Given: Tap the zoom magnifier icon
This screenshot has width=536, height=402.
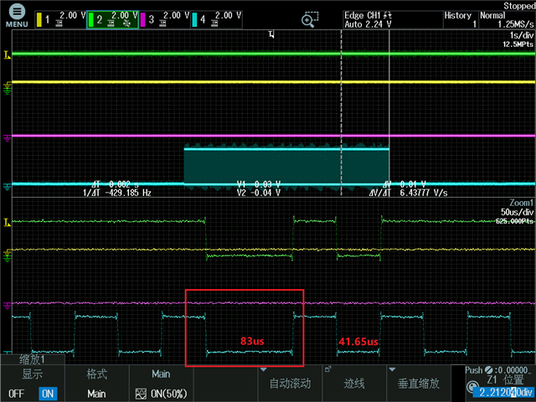Looking at the screenshot, I should [310, 19].
